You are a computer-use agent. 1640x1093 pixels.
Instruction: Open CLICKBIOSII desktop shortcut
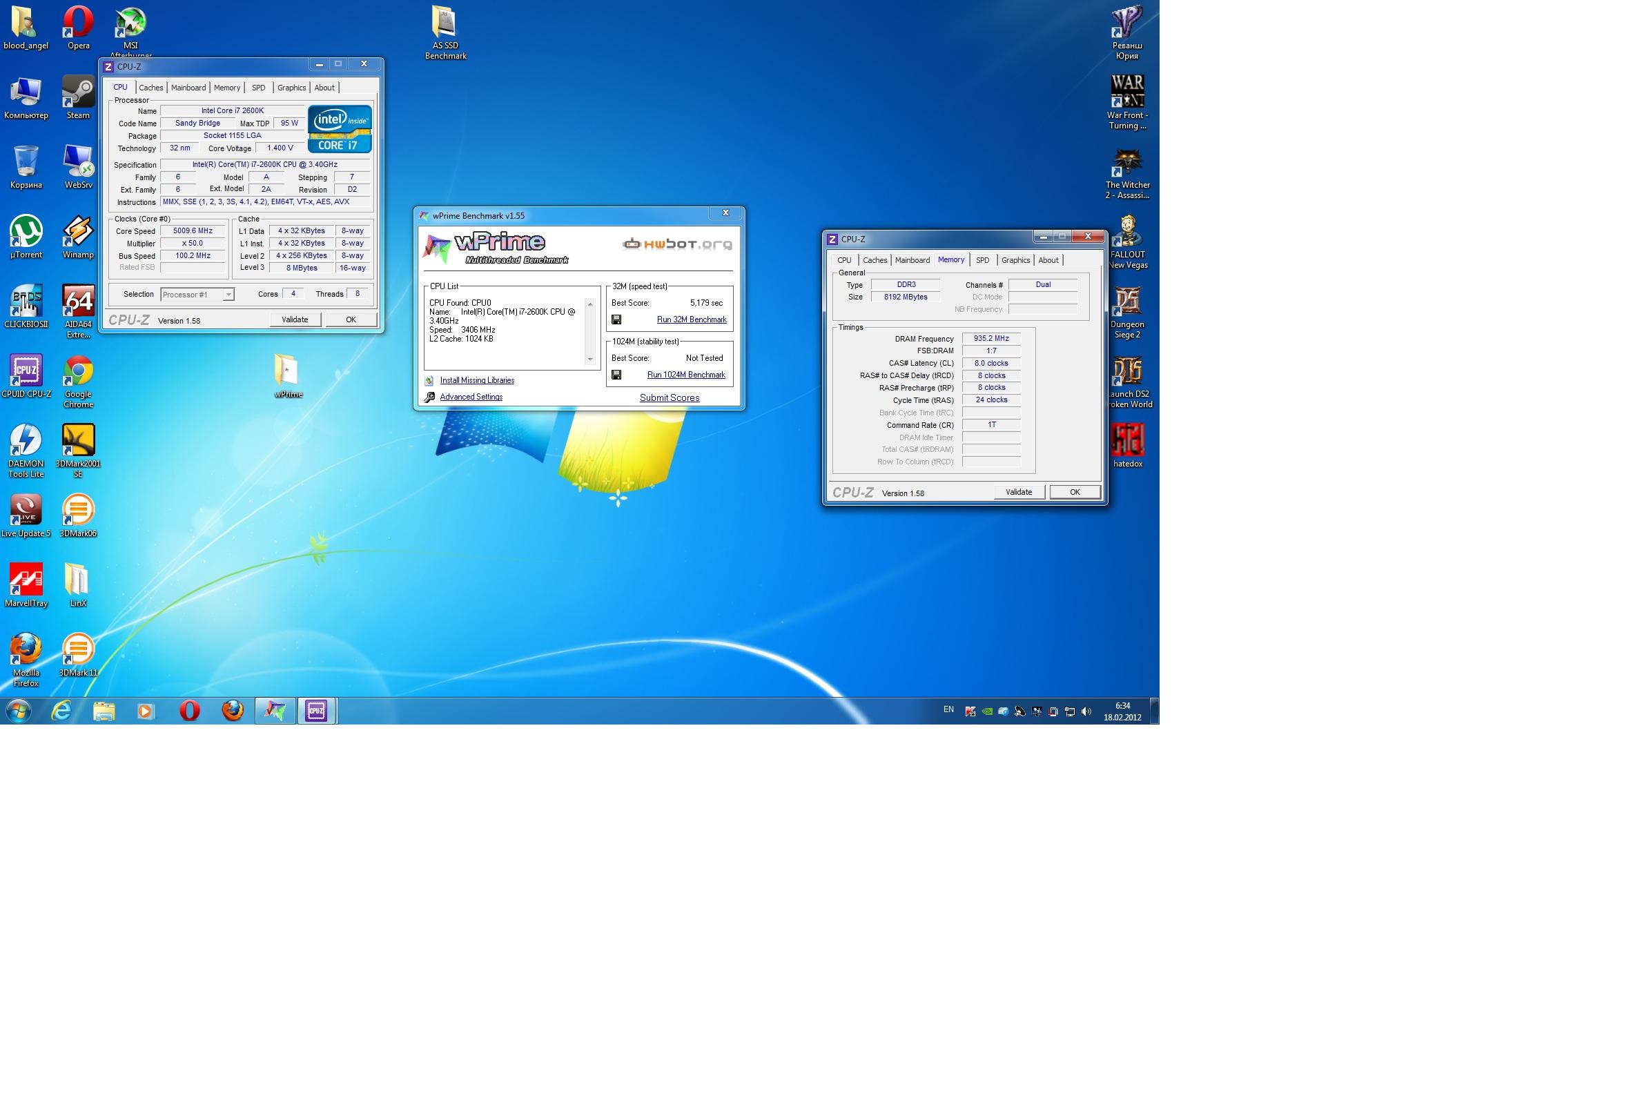click(26, 306)
